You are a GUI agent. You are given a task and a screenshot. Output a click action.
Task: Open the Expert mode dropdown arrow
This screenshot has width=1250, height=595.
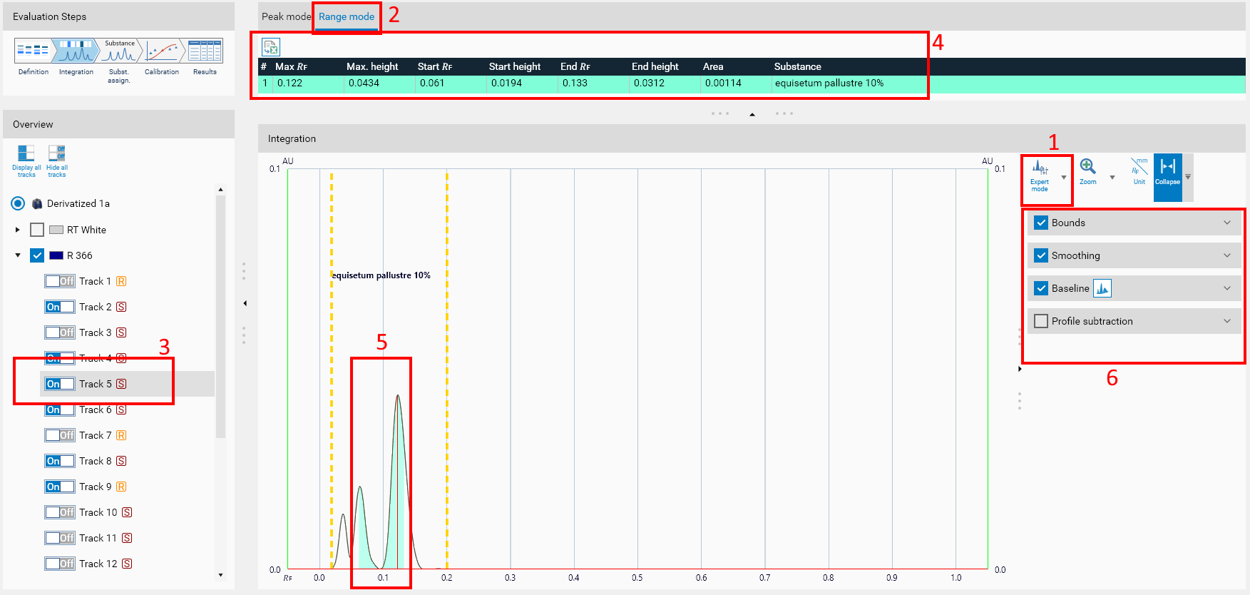(x=1064, y=178)
